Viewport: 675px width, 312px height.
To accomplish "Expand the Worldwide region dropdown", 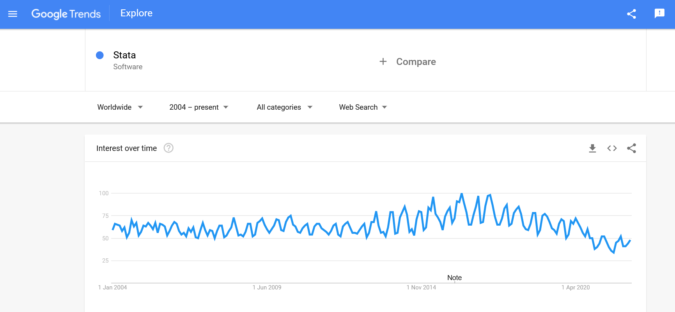I will (x=120, y=107).
